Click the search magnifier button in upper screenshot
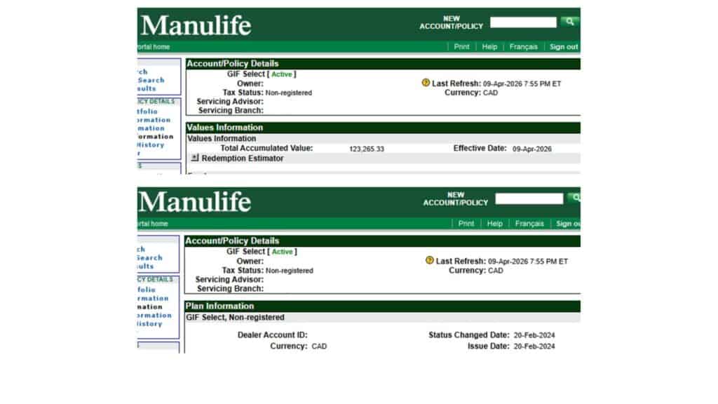Screen dimensions: 718x404 coord(570,22)
